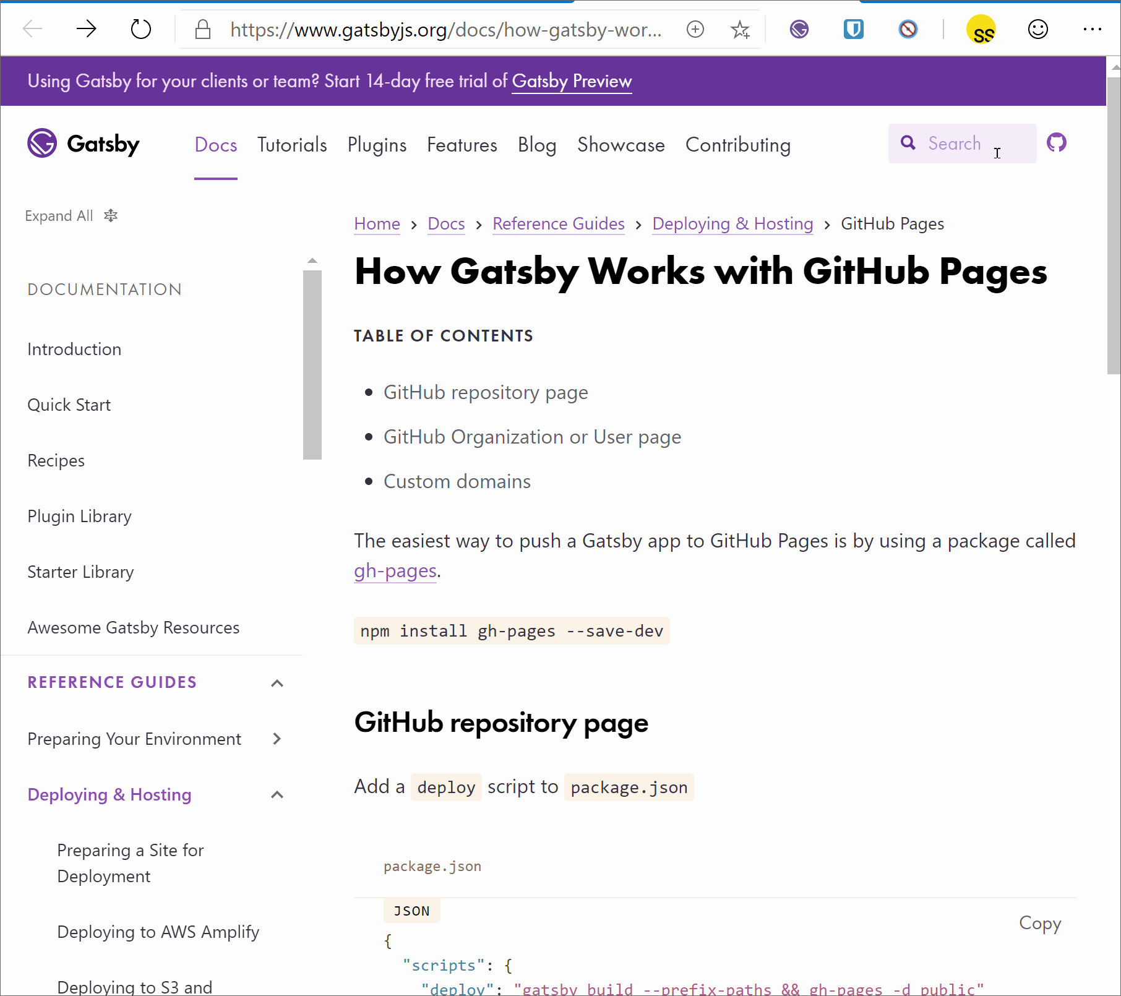
Task: Jump to GitHub Organization or User page
Action: (x=532, y=437)
